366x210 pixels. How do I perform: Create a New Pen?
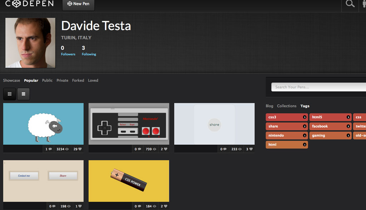(x=78, y=4)
